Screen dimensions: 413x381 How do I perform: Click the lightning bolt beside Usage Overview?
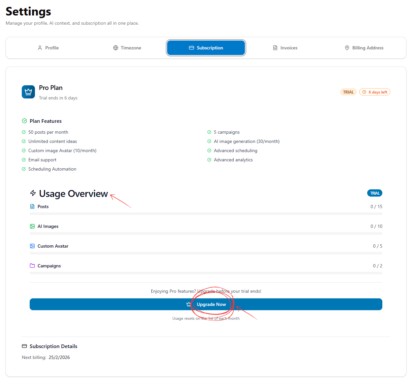33,193
